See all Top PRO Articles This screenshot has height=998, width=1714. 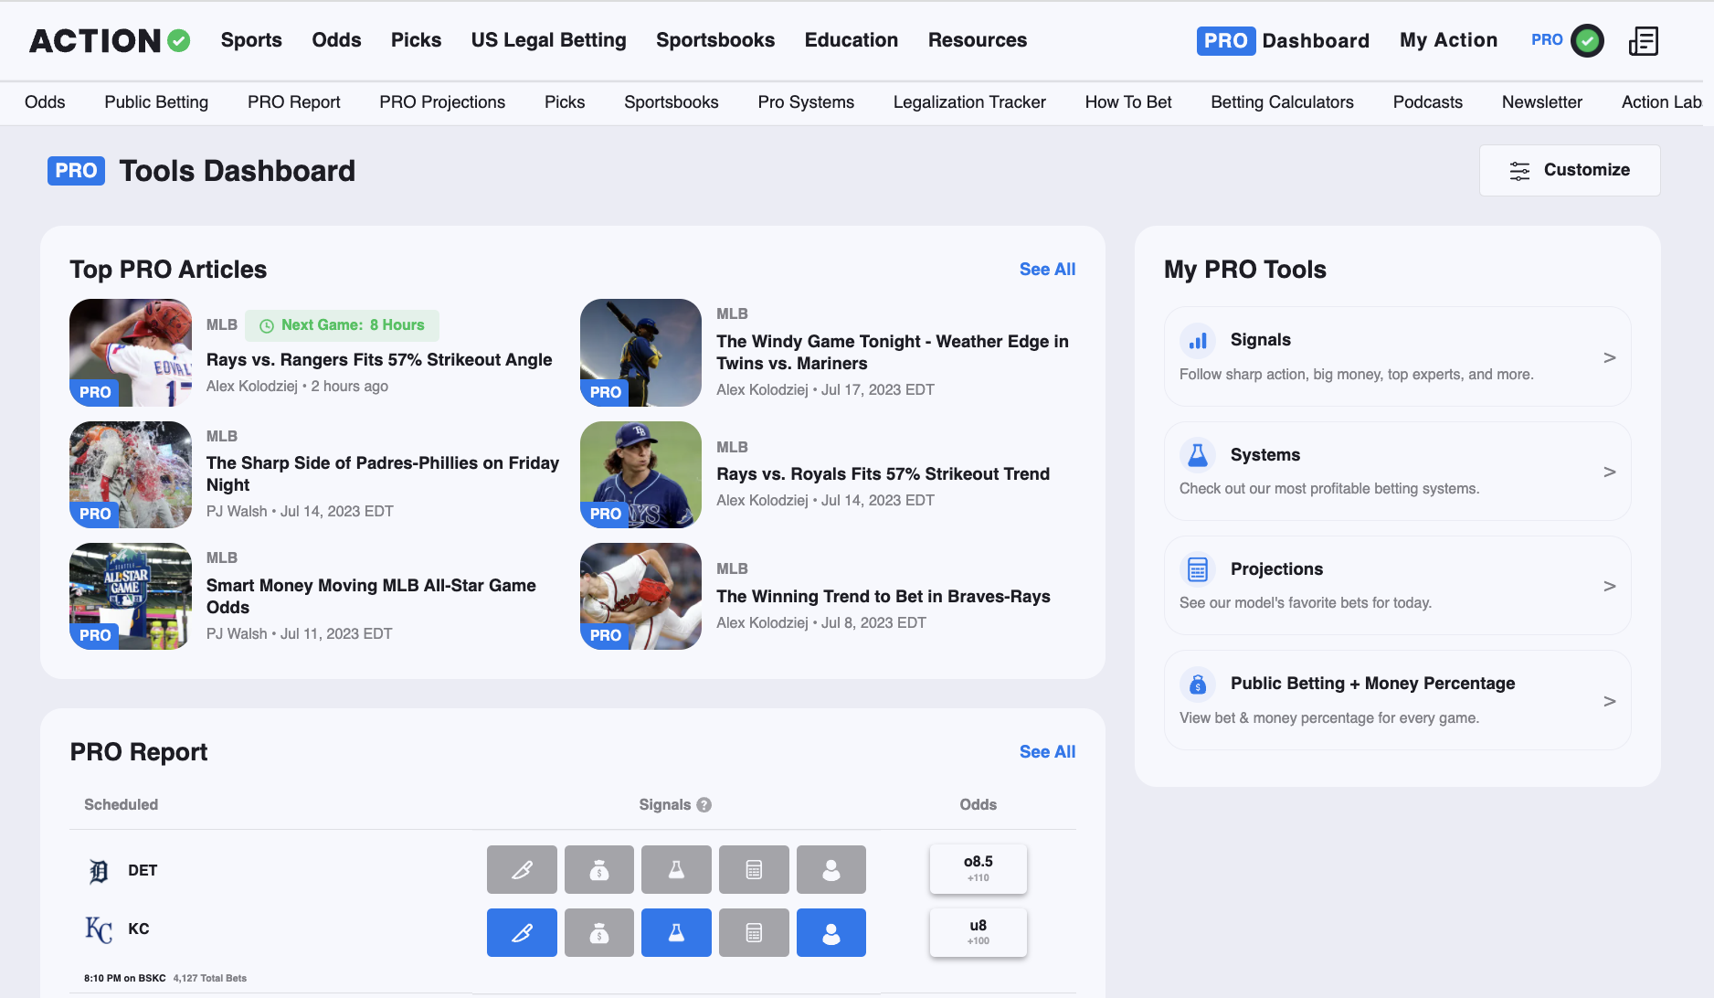(x=1047, y=270)
